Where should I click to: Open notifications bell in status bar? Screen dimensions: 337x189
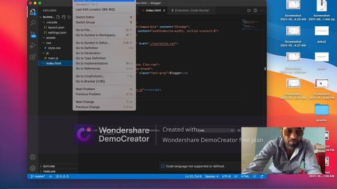pos(262,176)
